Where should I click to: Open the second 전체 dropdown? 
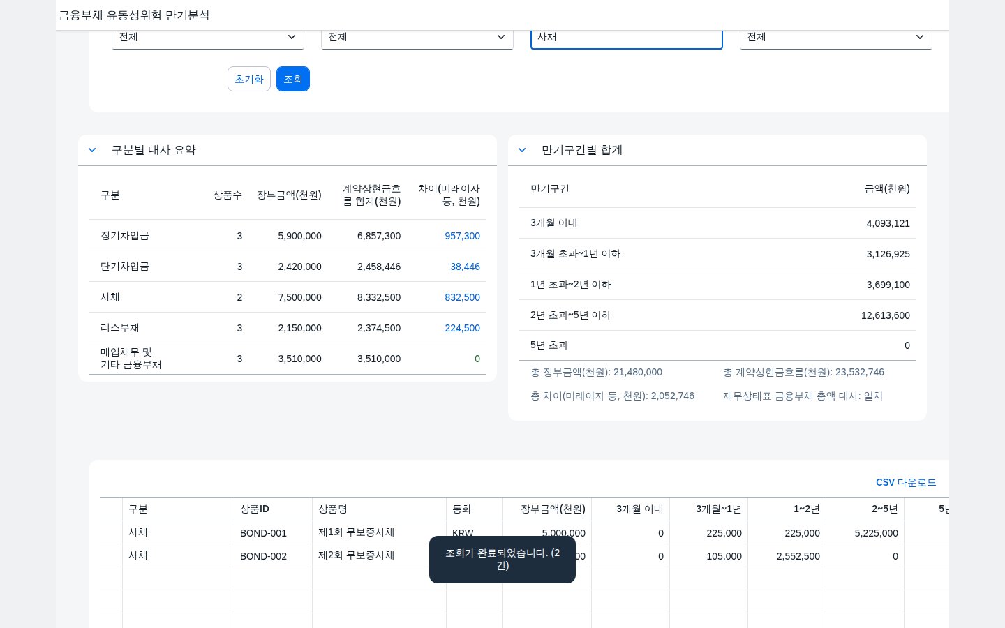[x=417, y=37]
